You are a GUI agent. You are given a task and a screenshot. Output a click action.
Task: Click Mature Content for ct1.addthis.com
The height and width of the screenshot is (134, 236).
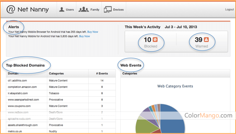[x=58, y=81]
